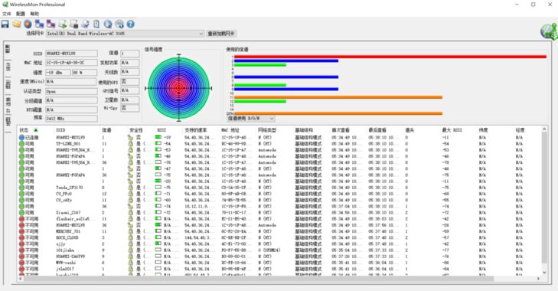Start logging with the green arrow icon
The height and width of the screenshot is (291, 558).
coord(62,25)
